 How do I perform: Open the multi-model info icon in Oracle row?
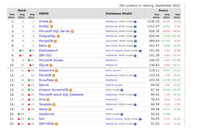coord(135,22)
